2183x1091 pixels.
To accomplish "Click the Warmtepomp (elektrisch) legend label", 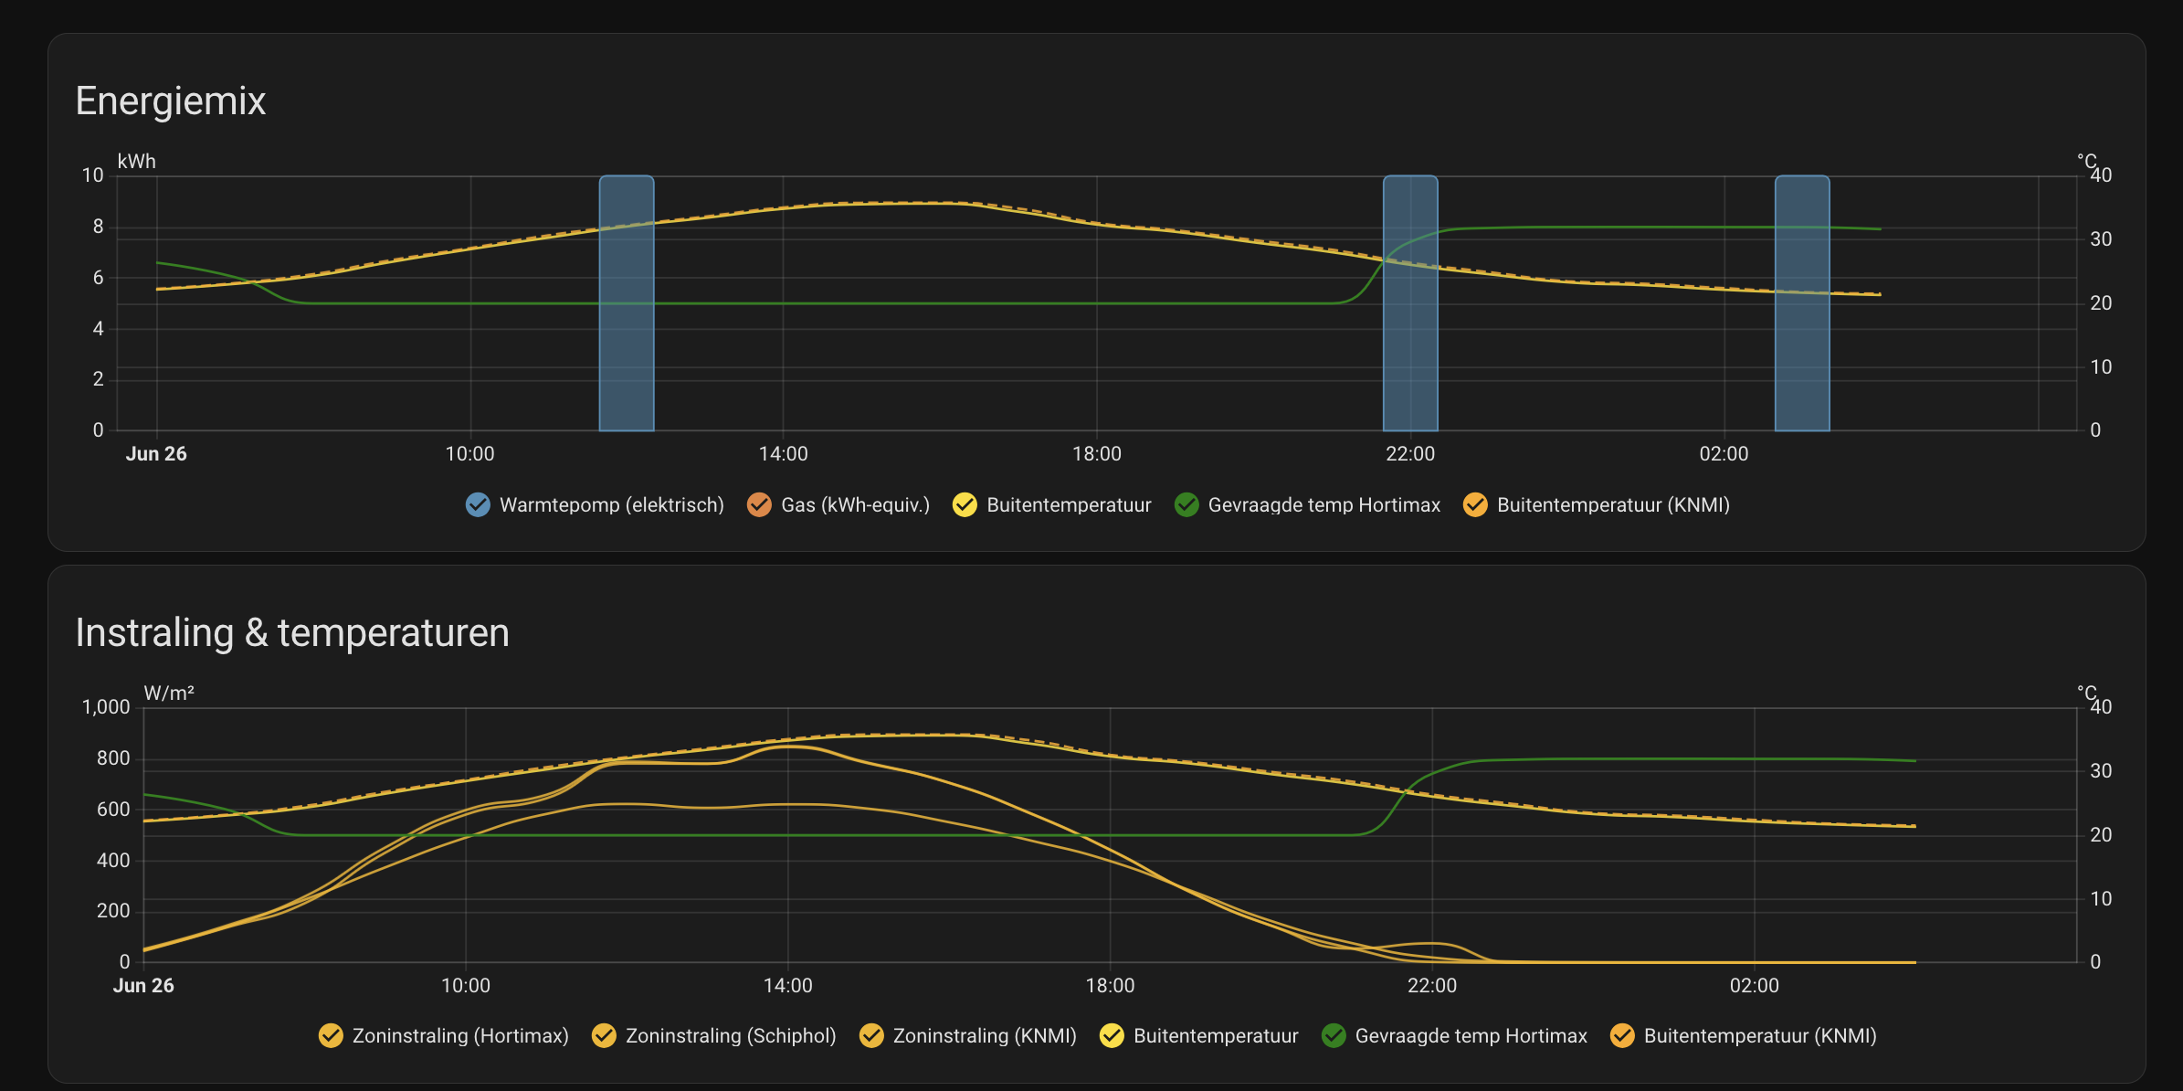I will pos(612,504).
